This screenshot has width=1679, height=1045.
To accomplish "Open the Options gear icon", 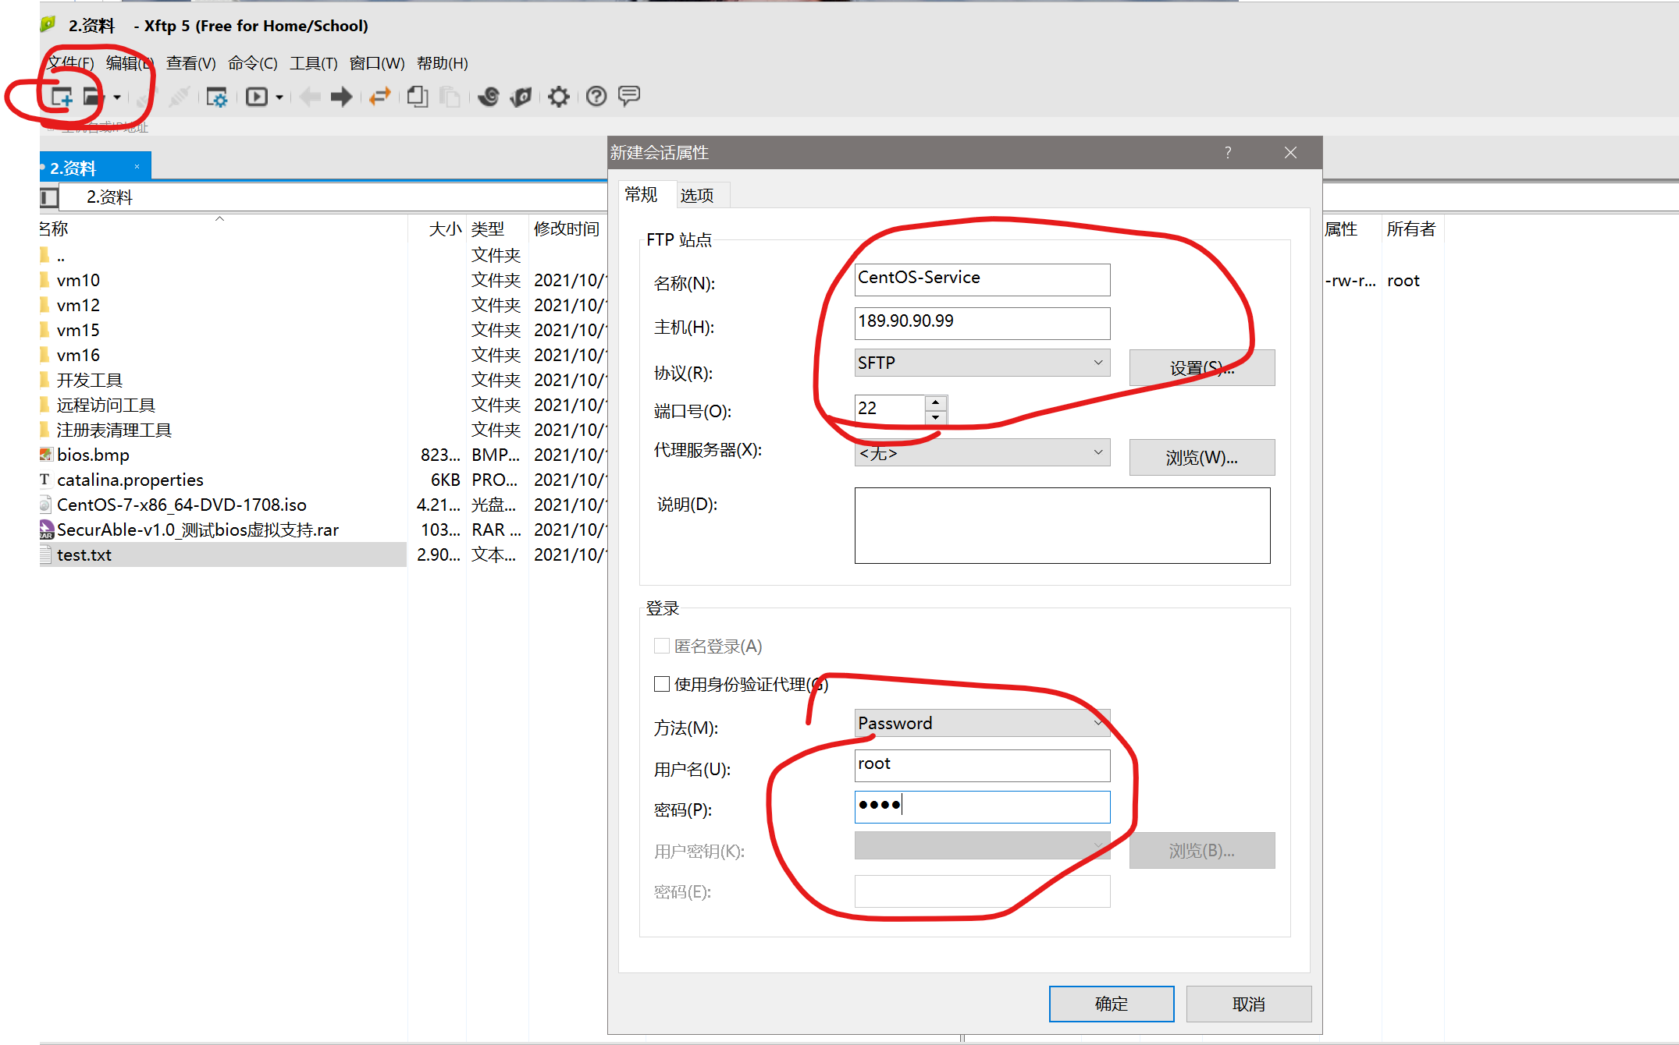I will coord(558,97).
